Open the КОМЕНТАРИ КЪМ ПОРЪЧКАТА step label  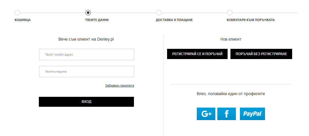[250, 20]
